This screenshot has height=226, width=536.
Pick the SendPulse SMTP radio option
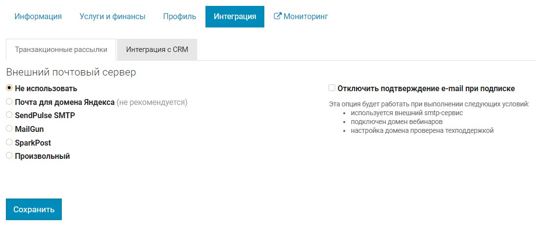pyautogui.click(x=9, y=115)
